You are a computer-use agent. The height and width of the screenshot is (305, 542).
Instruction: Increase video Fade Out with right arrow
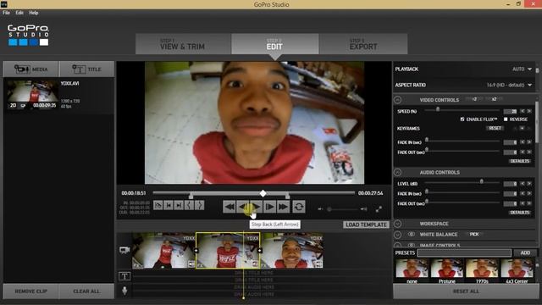tap(529, 152)
